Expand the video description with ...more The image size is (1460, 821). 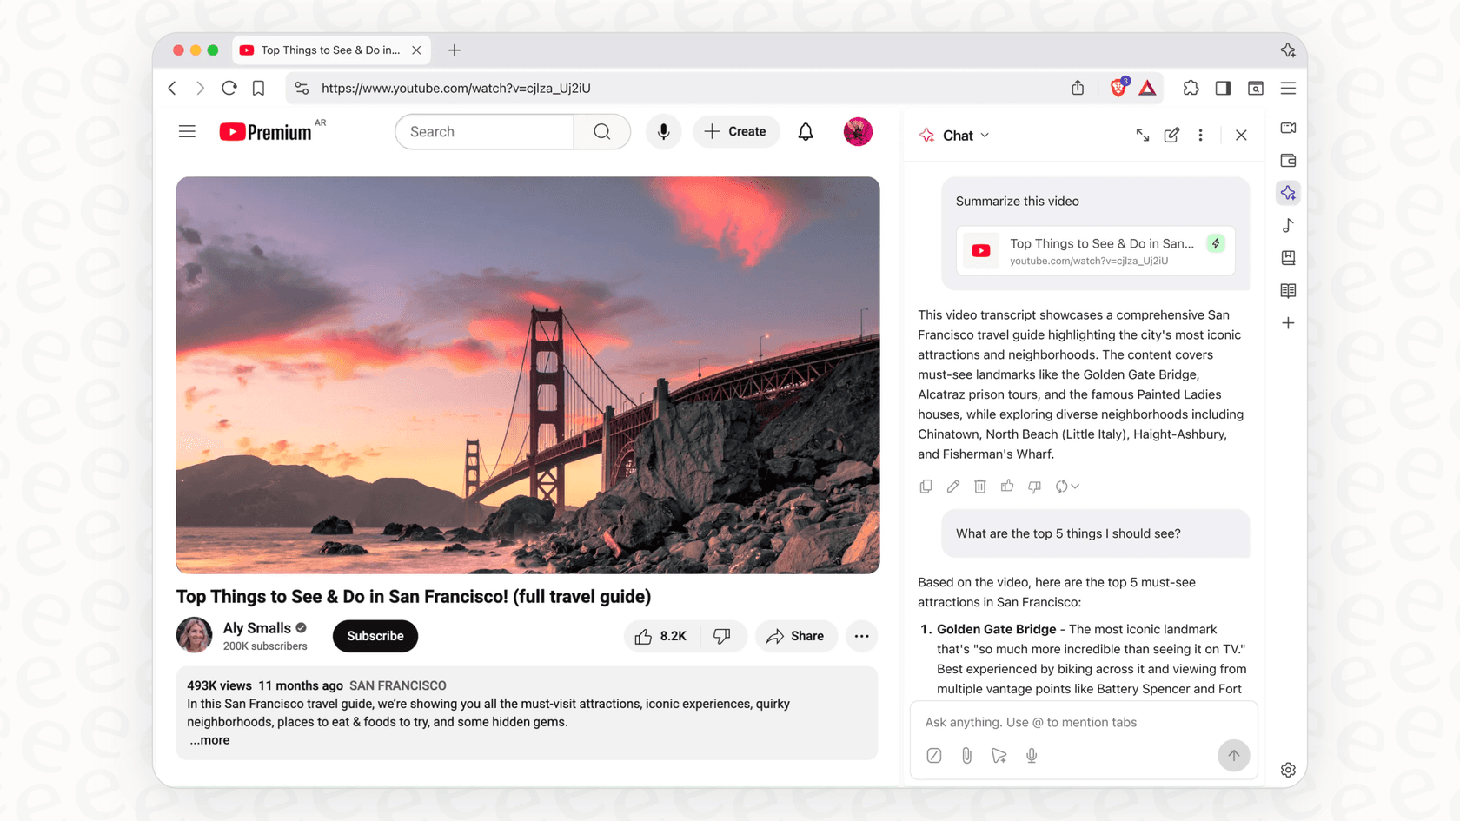(x=209, y=739)
